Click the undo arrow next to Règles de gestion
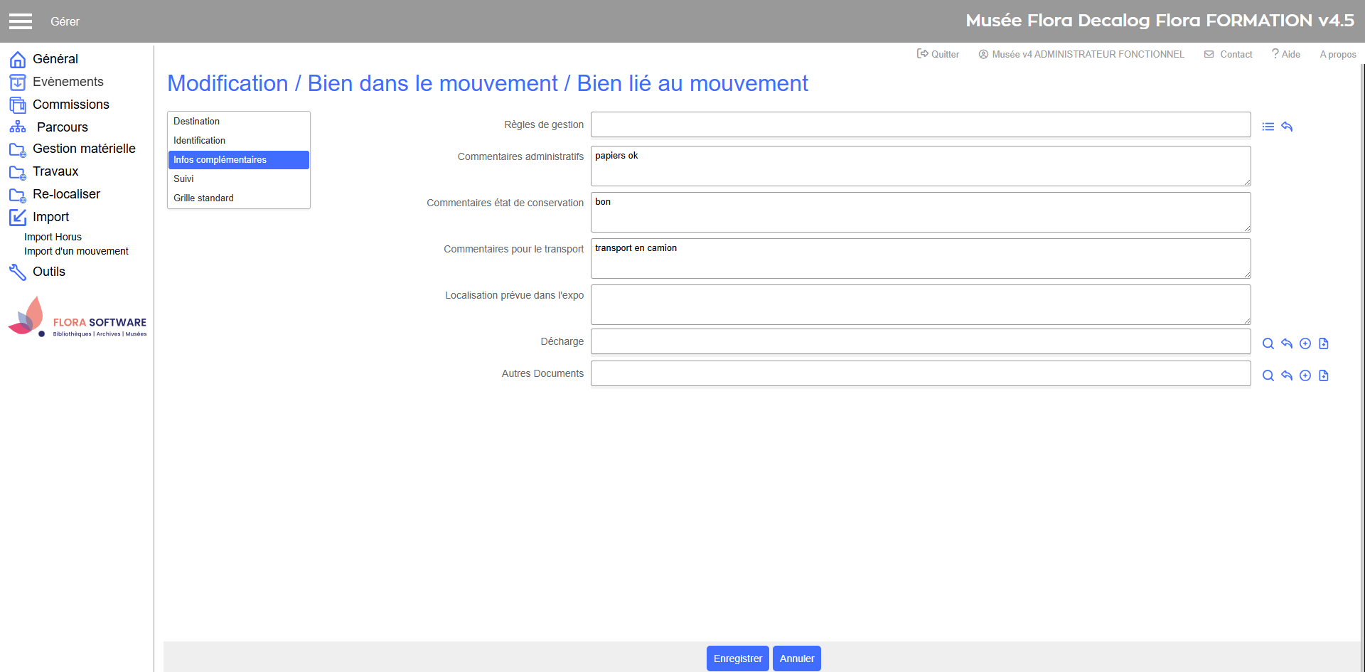Image resolution: width=1365 pixels, height=672 pixels. click(x=1287, y=127)
